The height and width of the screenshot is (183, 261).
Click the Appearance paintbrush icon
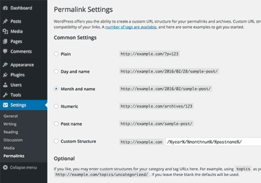tap(5, 65)
